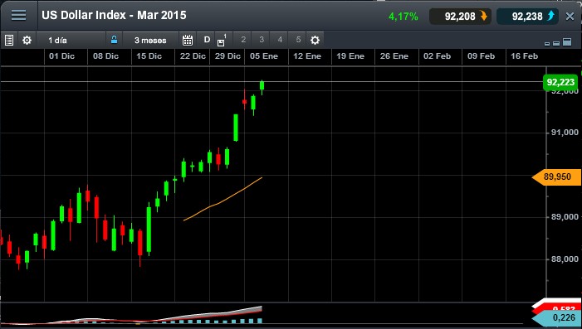Click the 'US Dollar Index - Mar 2015' title
This screenshot has width=582, height=329.
coord(114,15)
